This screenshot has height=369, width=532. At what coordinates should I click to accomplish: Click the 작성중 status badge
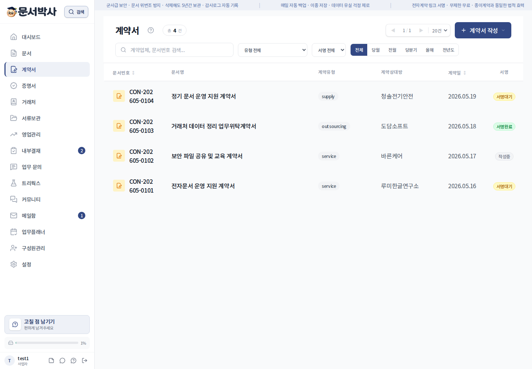pyautogui.click(x=504, y=156)
